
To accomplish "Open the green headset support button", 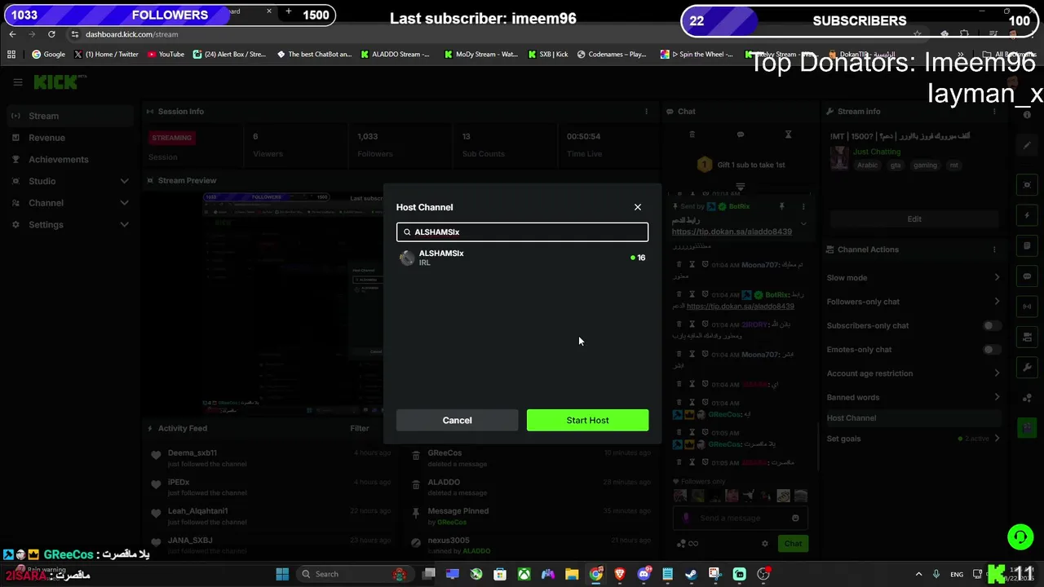I will 1020,536.
